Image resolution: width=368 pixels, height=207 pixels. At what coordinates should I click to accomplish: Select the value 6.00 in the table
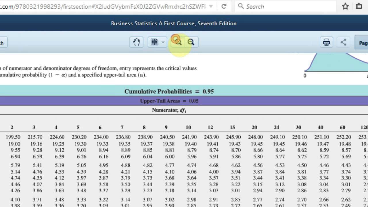coord(170,157)
